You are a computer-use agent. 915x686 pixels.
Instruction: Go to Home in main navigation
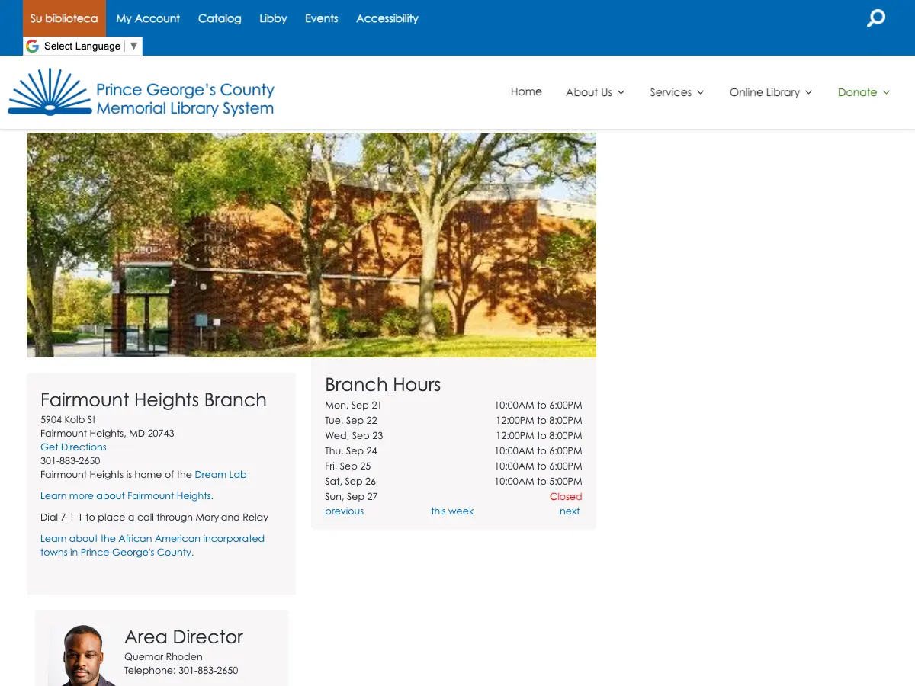coord(526,91)
